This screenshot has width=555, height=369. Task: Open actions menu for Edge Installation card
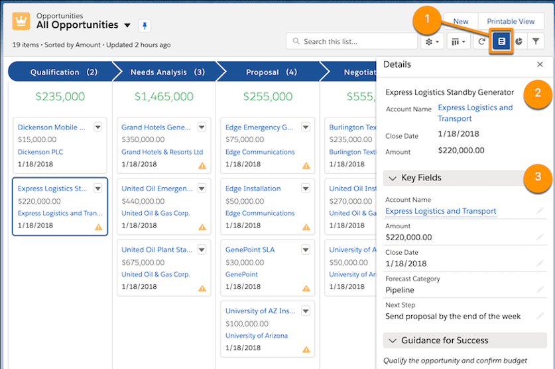(306, 188)
